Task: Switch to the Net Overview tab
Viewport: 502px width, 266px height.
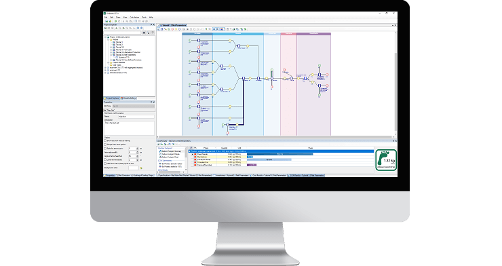Action: point(123,176)
